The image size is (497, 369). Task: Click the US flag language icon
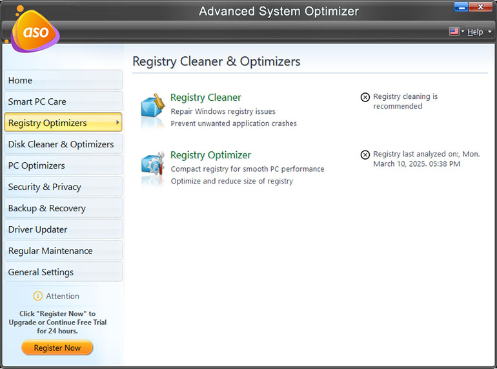pos(454,31)
